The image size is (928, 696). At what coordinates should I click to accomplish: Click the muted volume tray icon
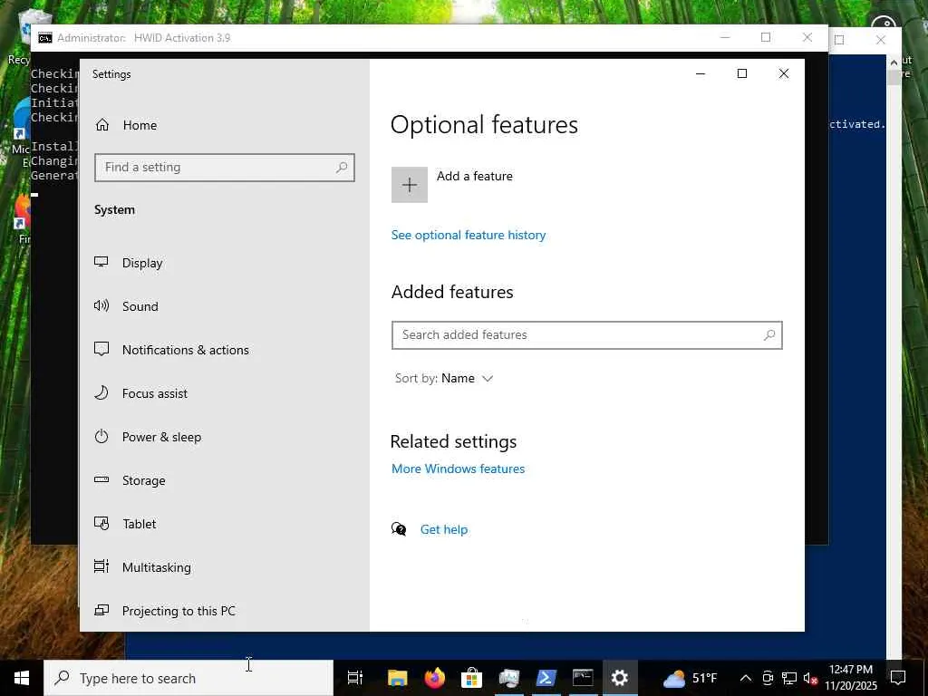[810, 678]
